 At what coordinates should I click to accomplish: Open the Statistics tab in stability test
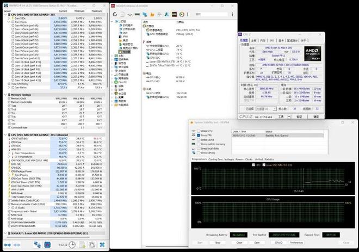pos(269,159)
